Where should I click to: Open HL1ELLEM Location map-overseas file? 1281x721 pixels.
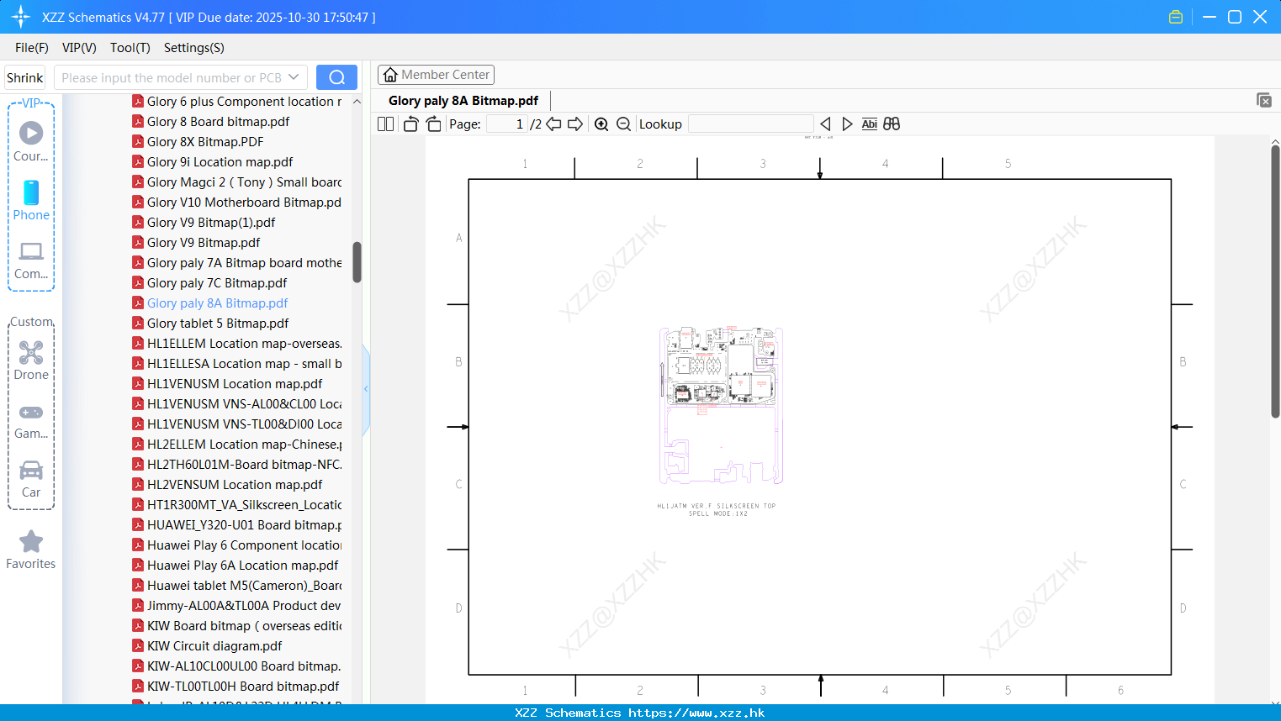[236, 344]
